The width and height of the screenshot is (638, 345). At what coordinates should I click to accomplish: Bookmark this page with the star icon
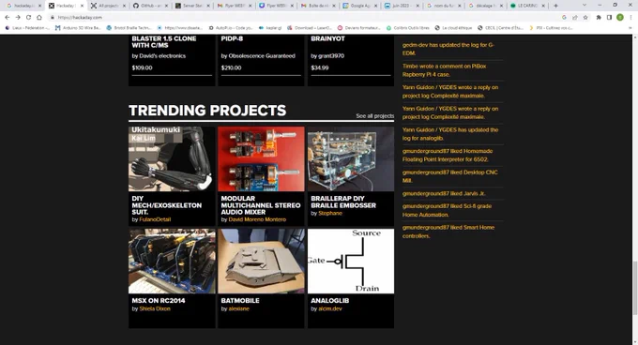tap(585, 18)
